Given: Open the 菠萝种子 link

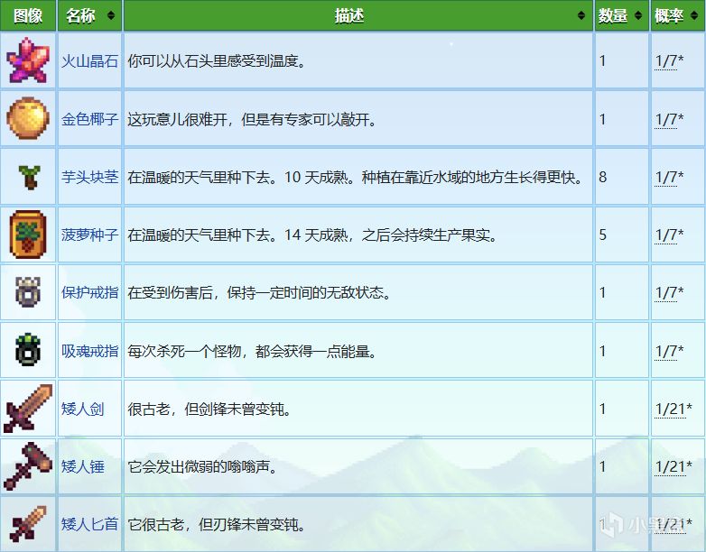Looking at the screenshot, I should [89, 235].
